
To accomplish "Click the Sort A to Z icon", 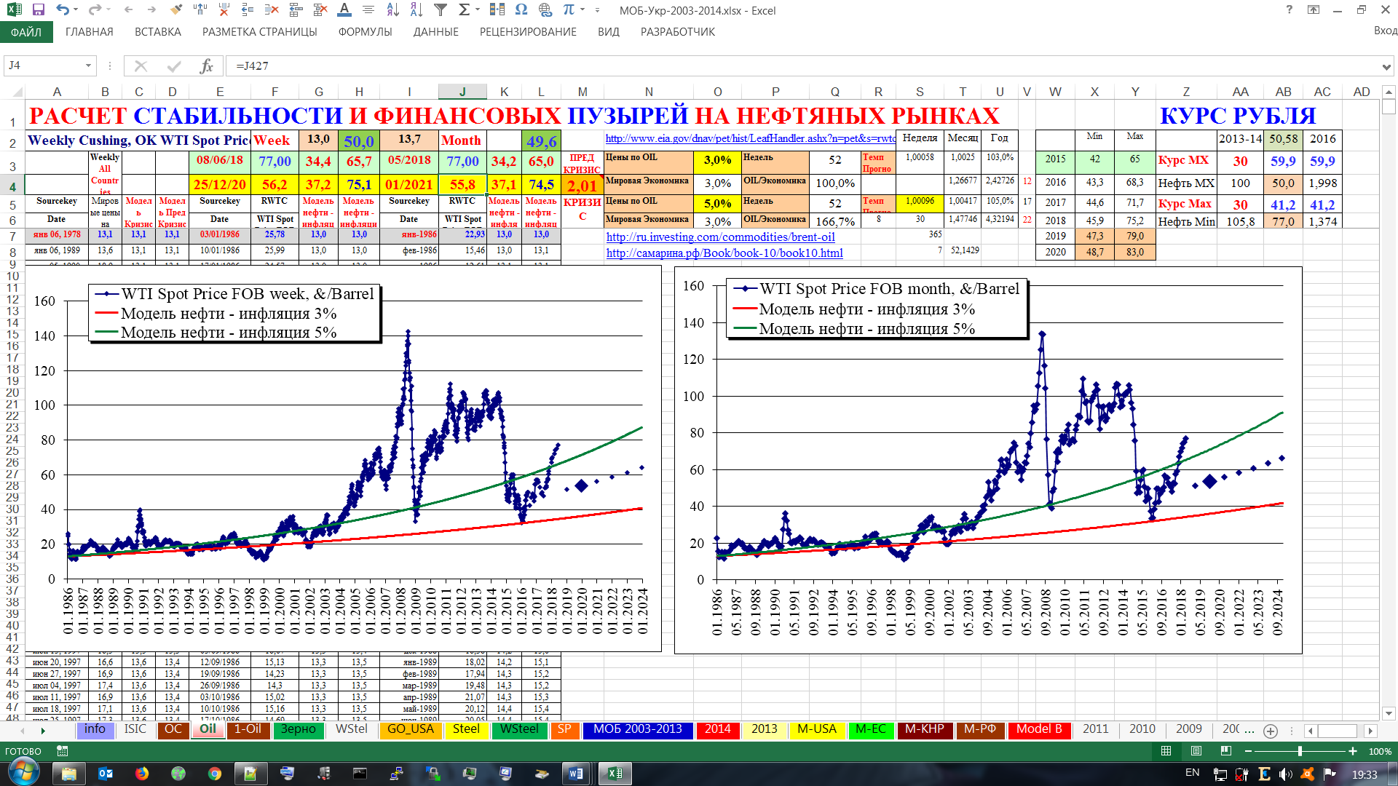I will click(392, 10).
